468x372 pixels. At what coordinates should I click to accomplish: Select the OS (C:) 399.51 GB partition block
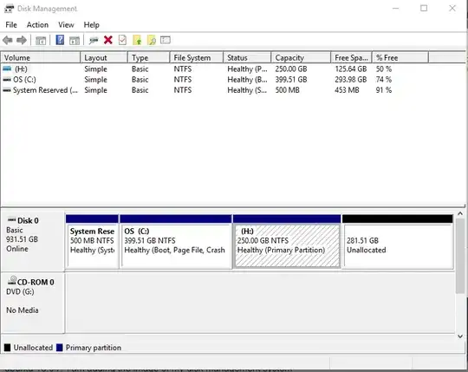pos(175,241)
